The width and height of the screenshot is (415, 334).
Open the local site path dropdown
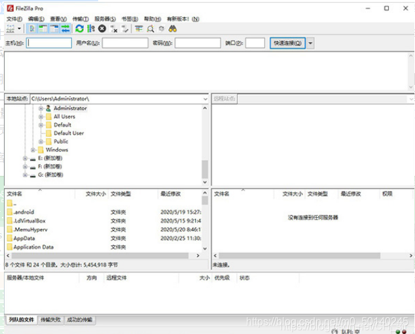(x=206, y=99)
